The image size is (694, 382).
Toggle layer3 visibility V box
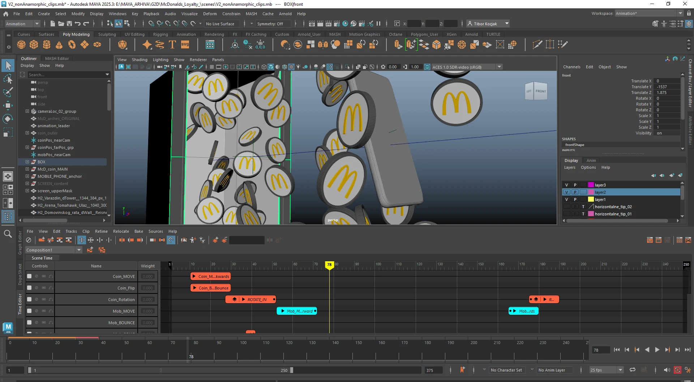pyautogui.click(x=566, y=185)
